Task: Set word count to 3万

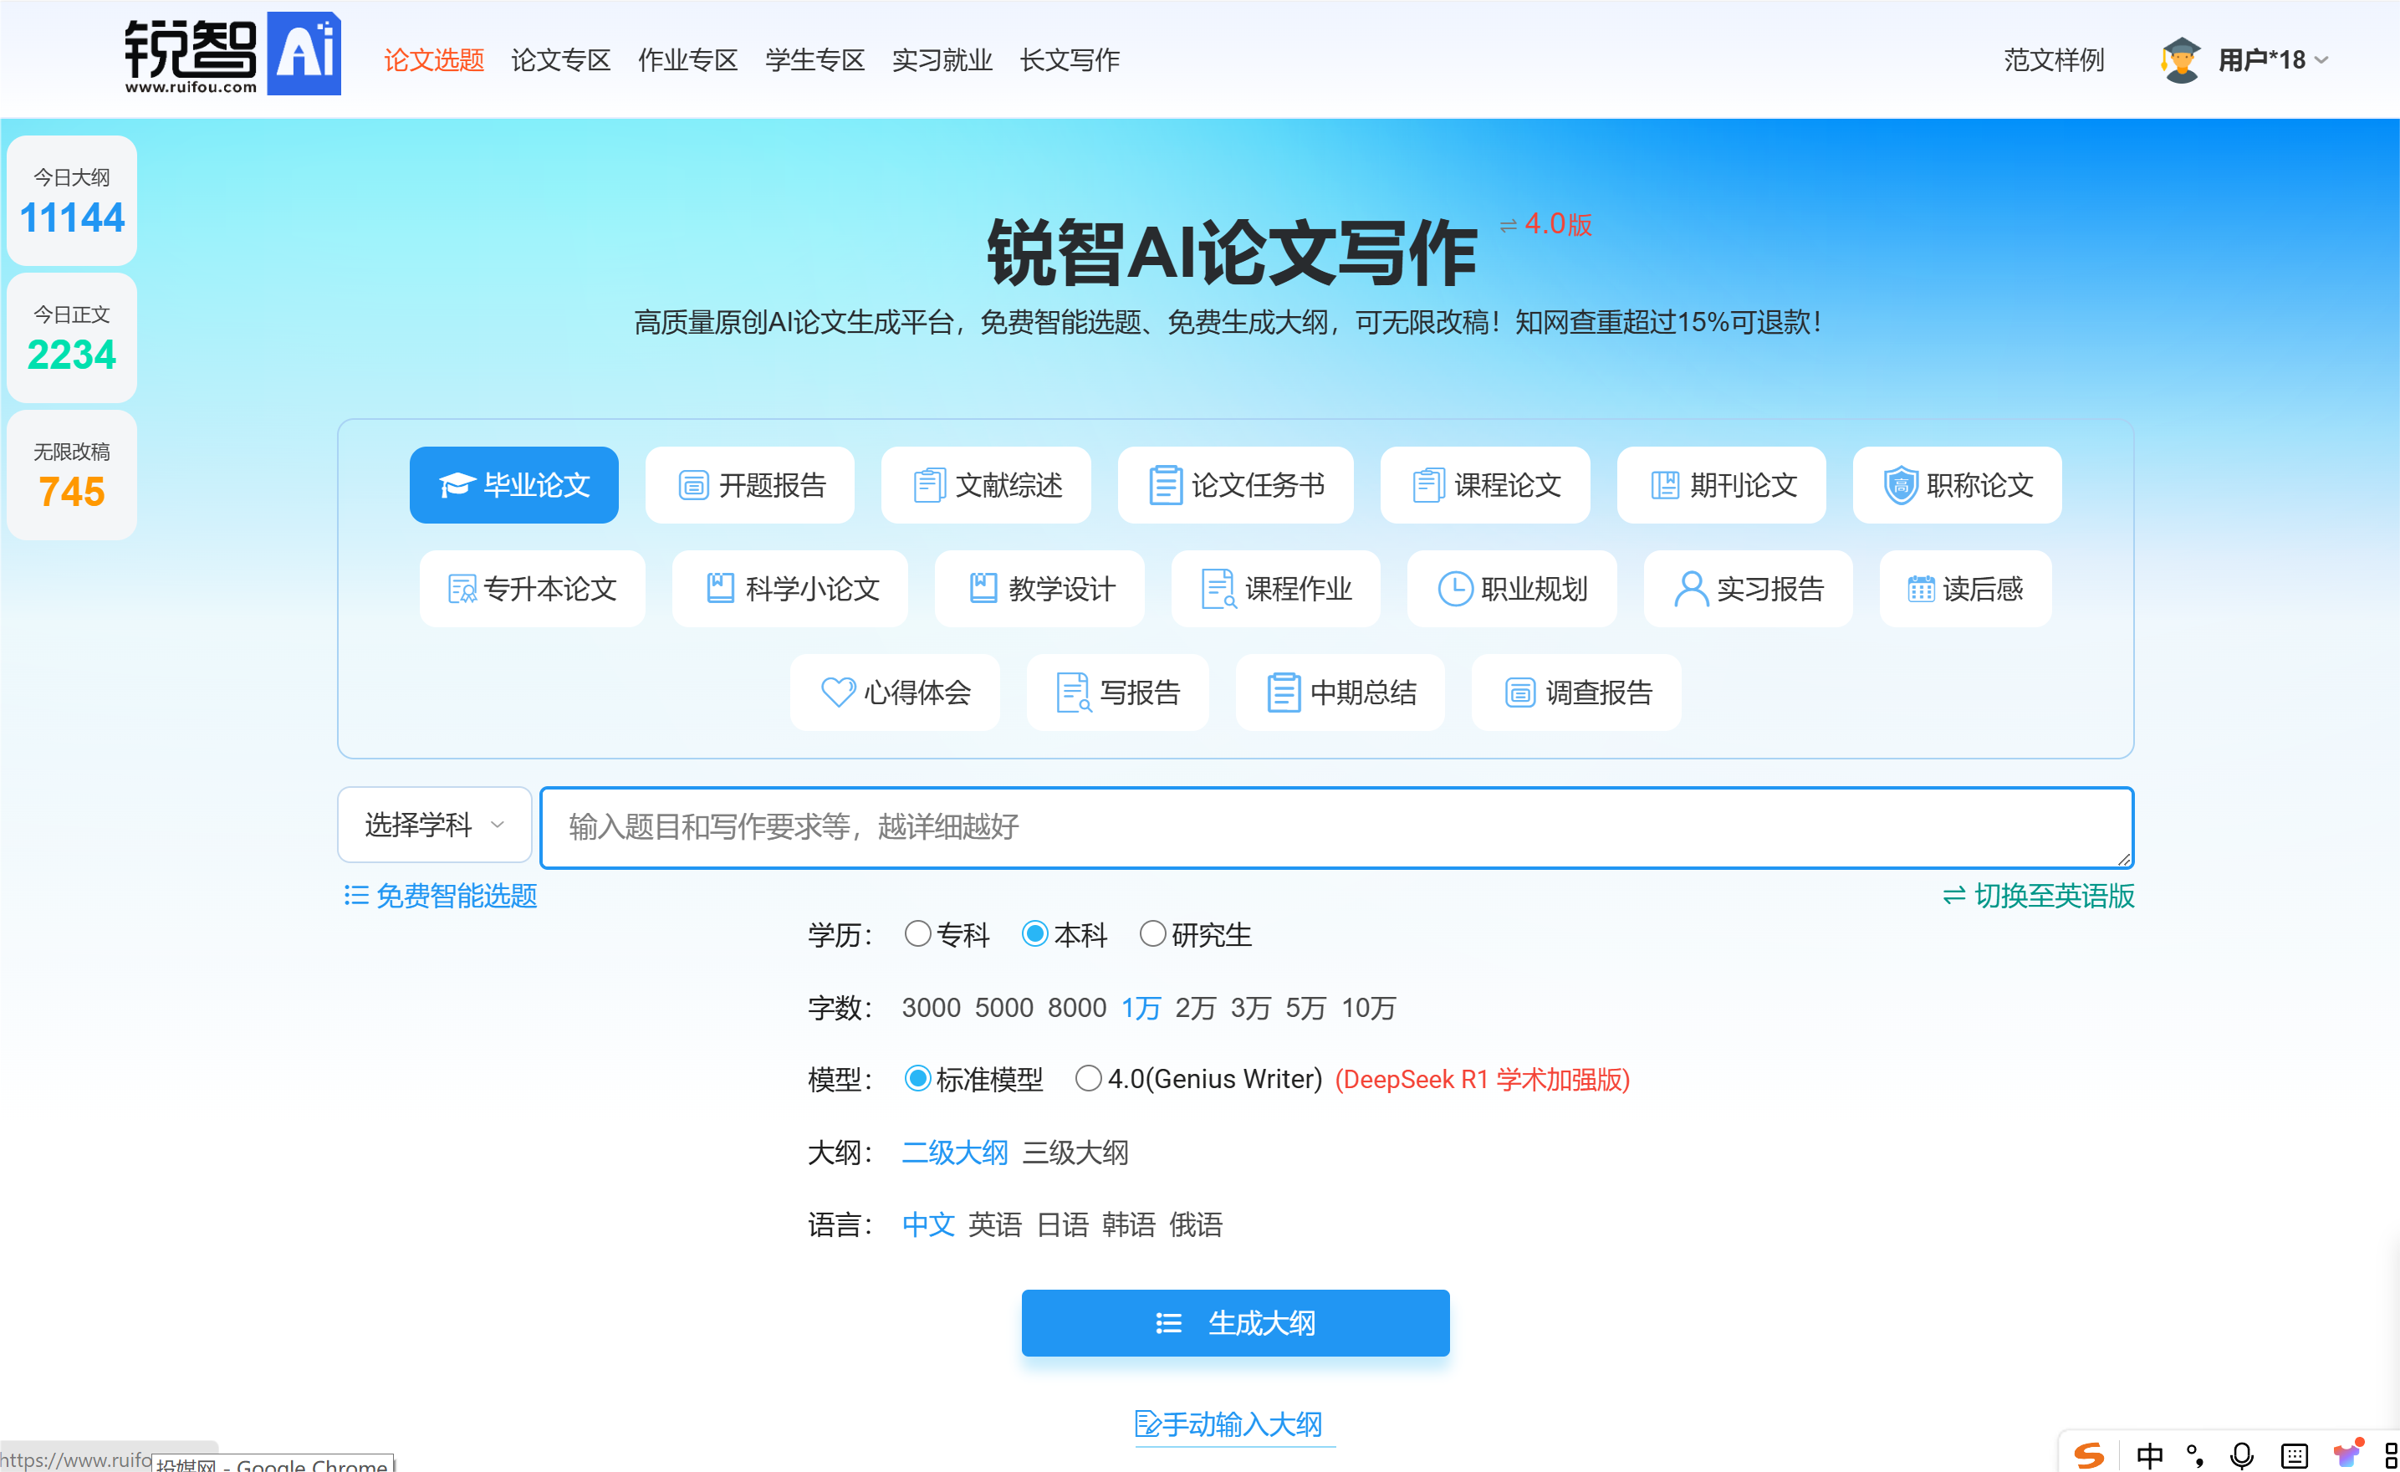Action: pos(1251,1007)
